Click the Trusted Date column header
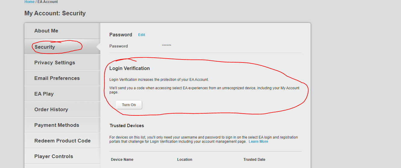Screen dimensions: 401x168 (254, 160)
